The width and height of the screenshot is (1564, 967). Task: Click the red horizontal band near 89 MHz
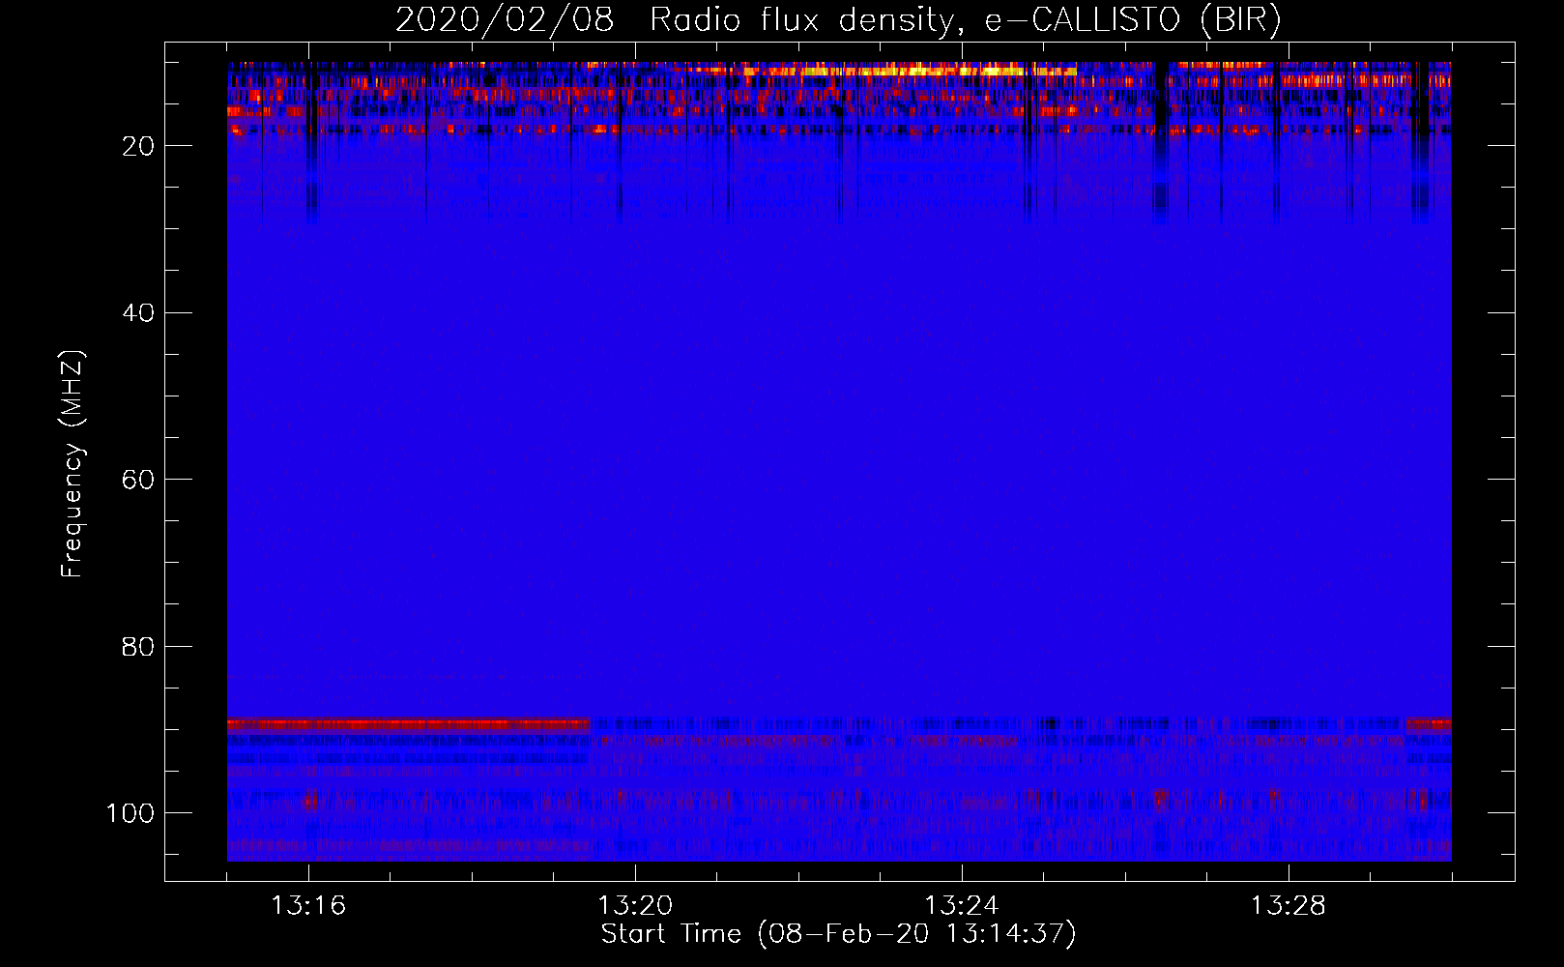pos(408,723)
